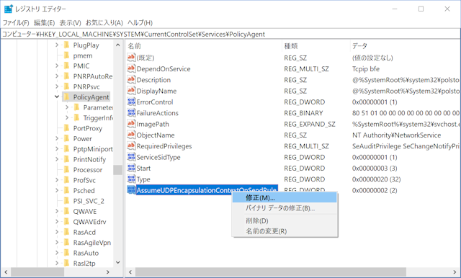Click the データ column header
Image resolution: width=461 pixels, height=278 pixels.
405,46
